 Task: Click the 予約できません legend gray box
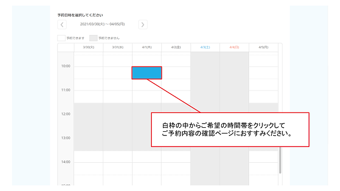93,38
